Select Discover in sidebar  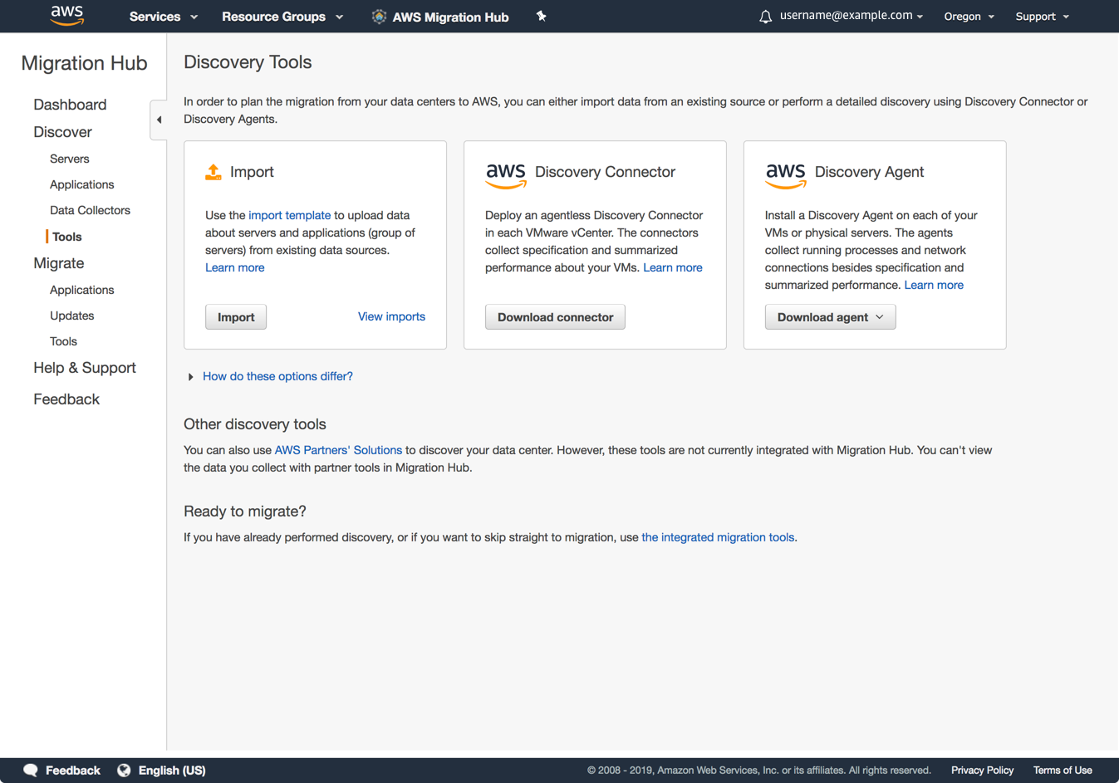[62, 132]
